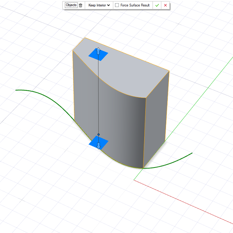
Task: Click the Force Surface Result label
Action: click(x=135, y=5)
